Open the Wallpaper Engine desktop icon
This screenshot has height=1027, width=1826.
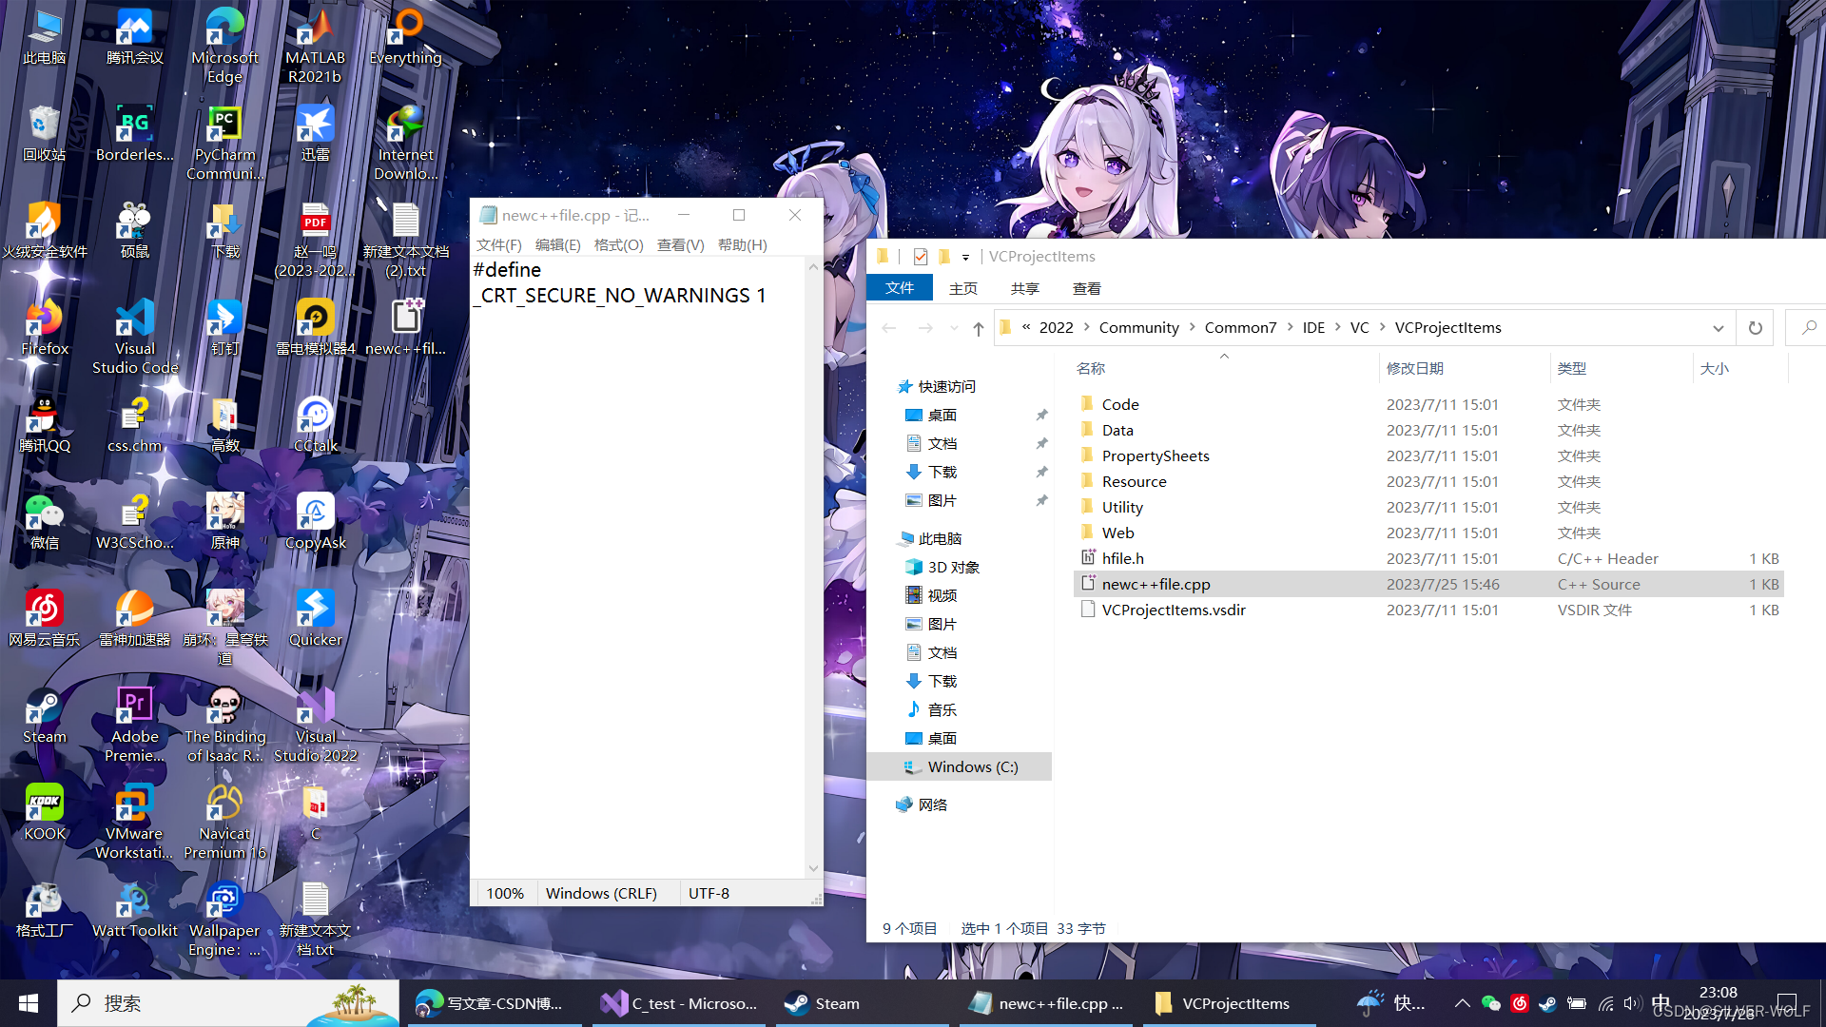tap(224, 919)
